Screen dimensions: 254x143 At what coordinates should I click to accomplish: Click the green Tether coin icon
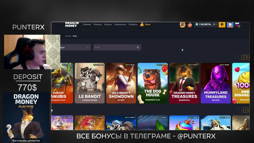(197, 24)
